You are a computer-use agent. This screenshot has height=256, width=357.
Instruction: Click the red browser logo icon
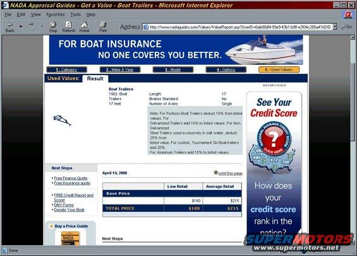pyautogui.click(x=348, y=15)
